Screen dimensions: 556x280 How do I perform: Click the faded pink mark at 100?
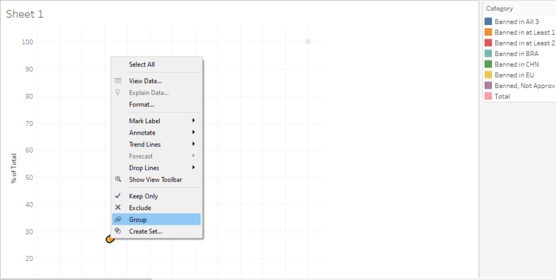[x=308, y=41]
